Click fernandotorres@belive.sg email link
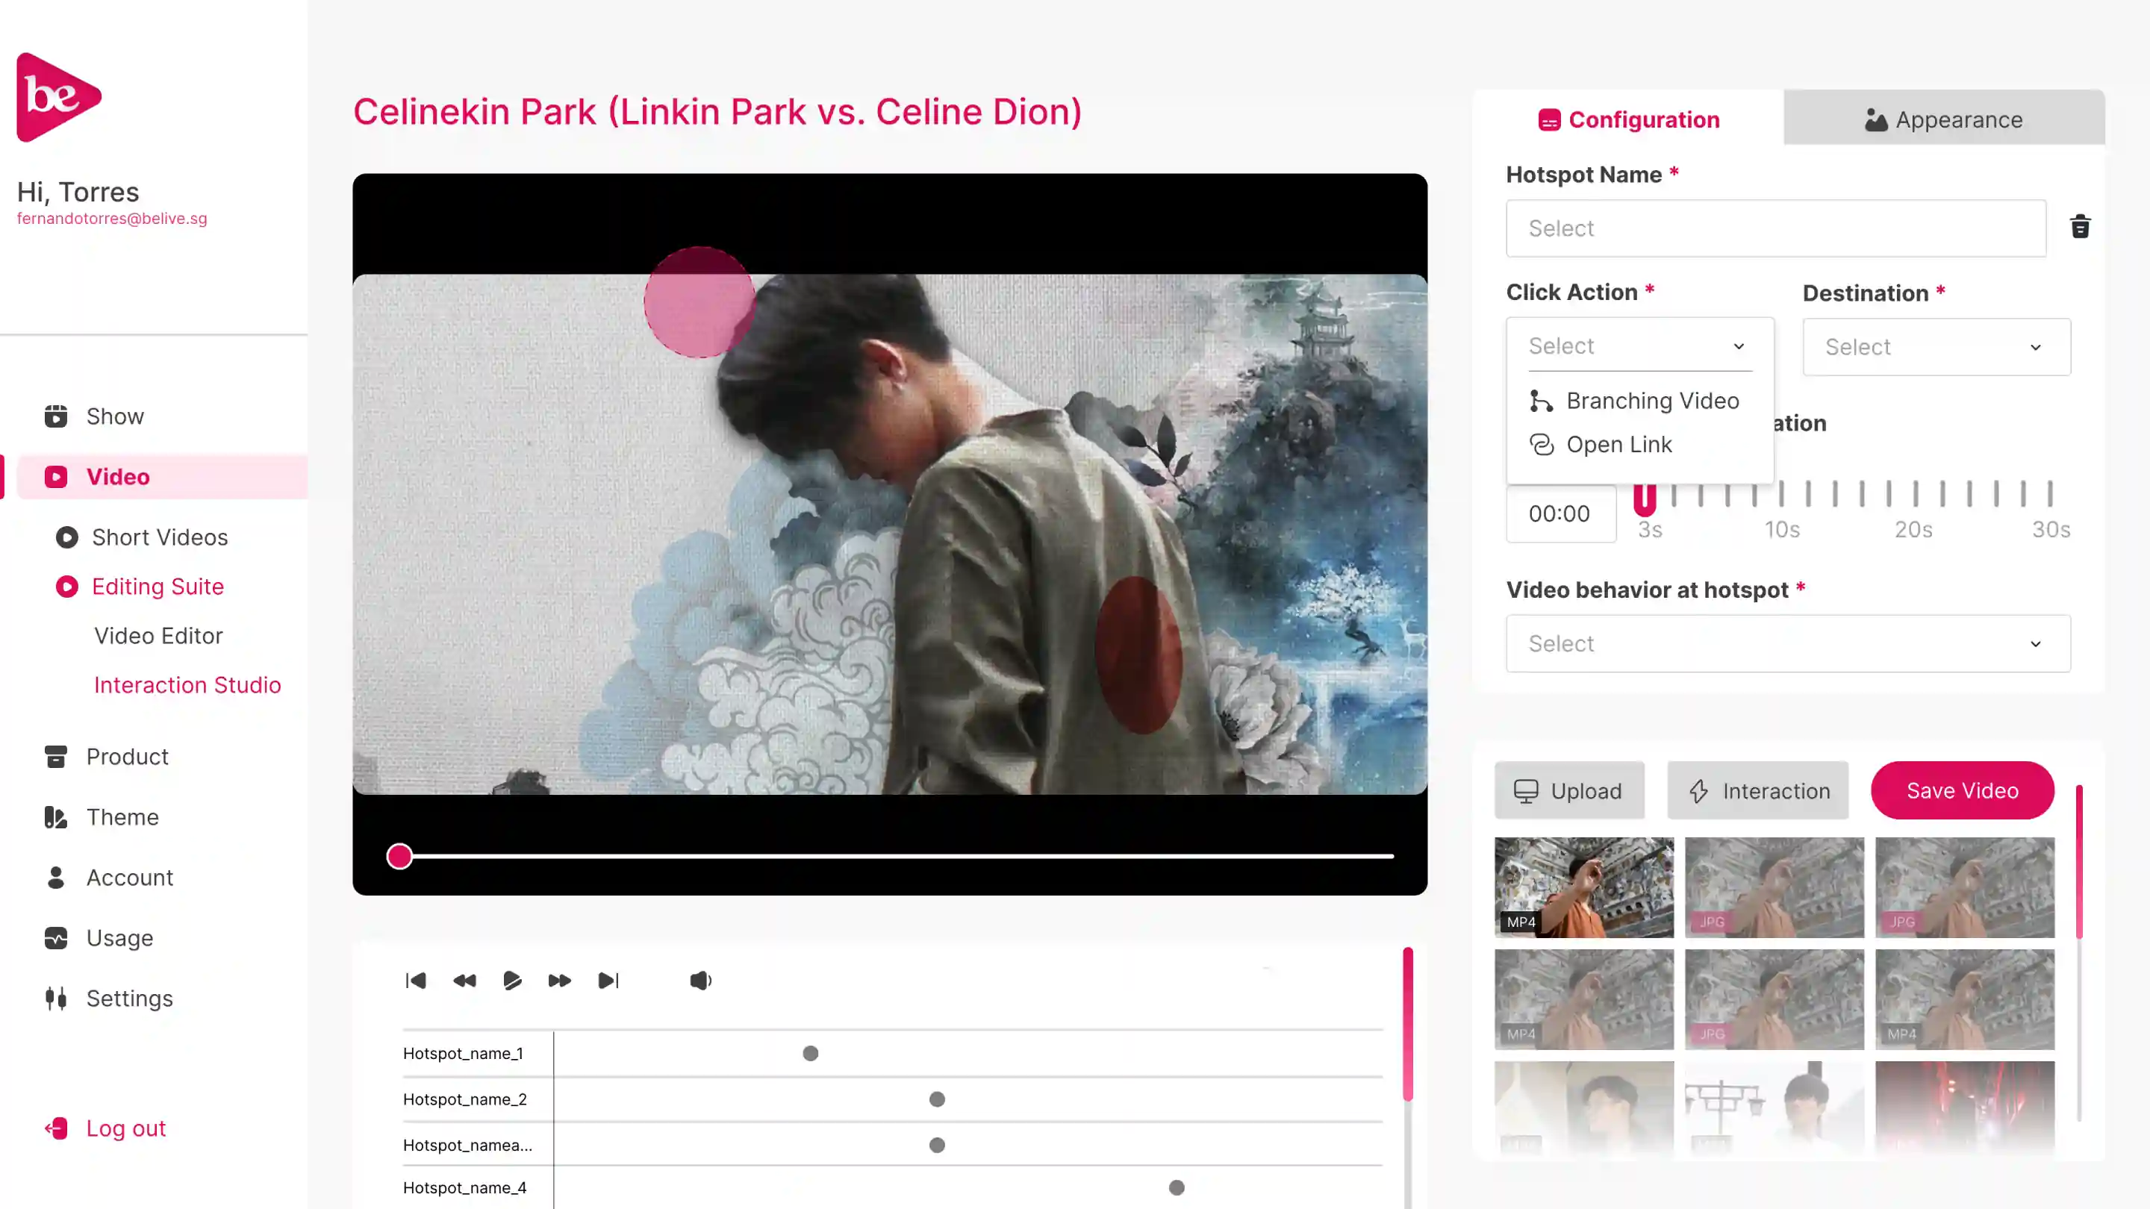The height and width of the screenshot is (1209, 2150). pos(112,219)
